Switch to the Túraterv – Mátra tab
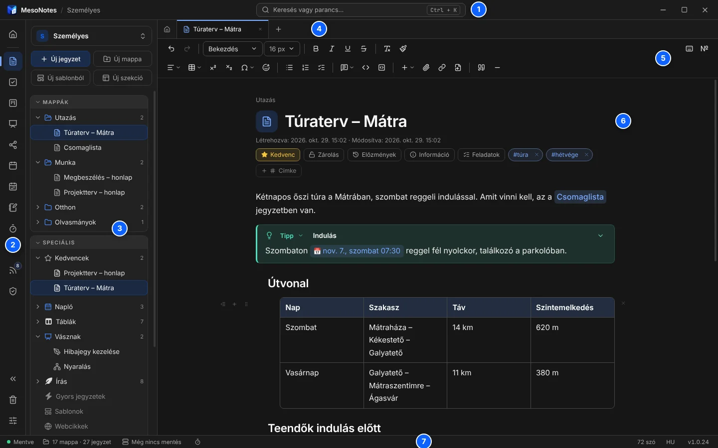 [223, 29]
